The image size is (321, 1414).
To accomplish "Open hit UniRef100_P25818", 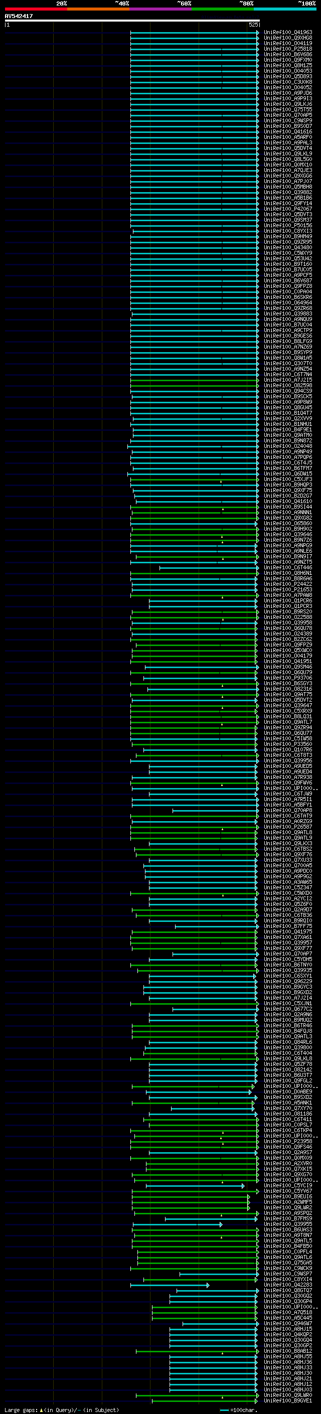I will [288, 49].
